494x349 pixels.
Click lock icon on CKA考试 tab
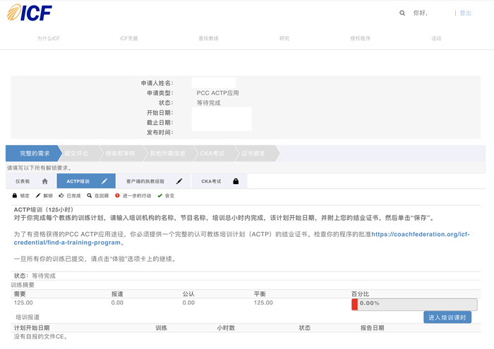click(235, 181)
